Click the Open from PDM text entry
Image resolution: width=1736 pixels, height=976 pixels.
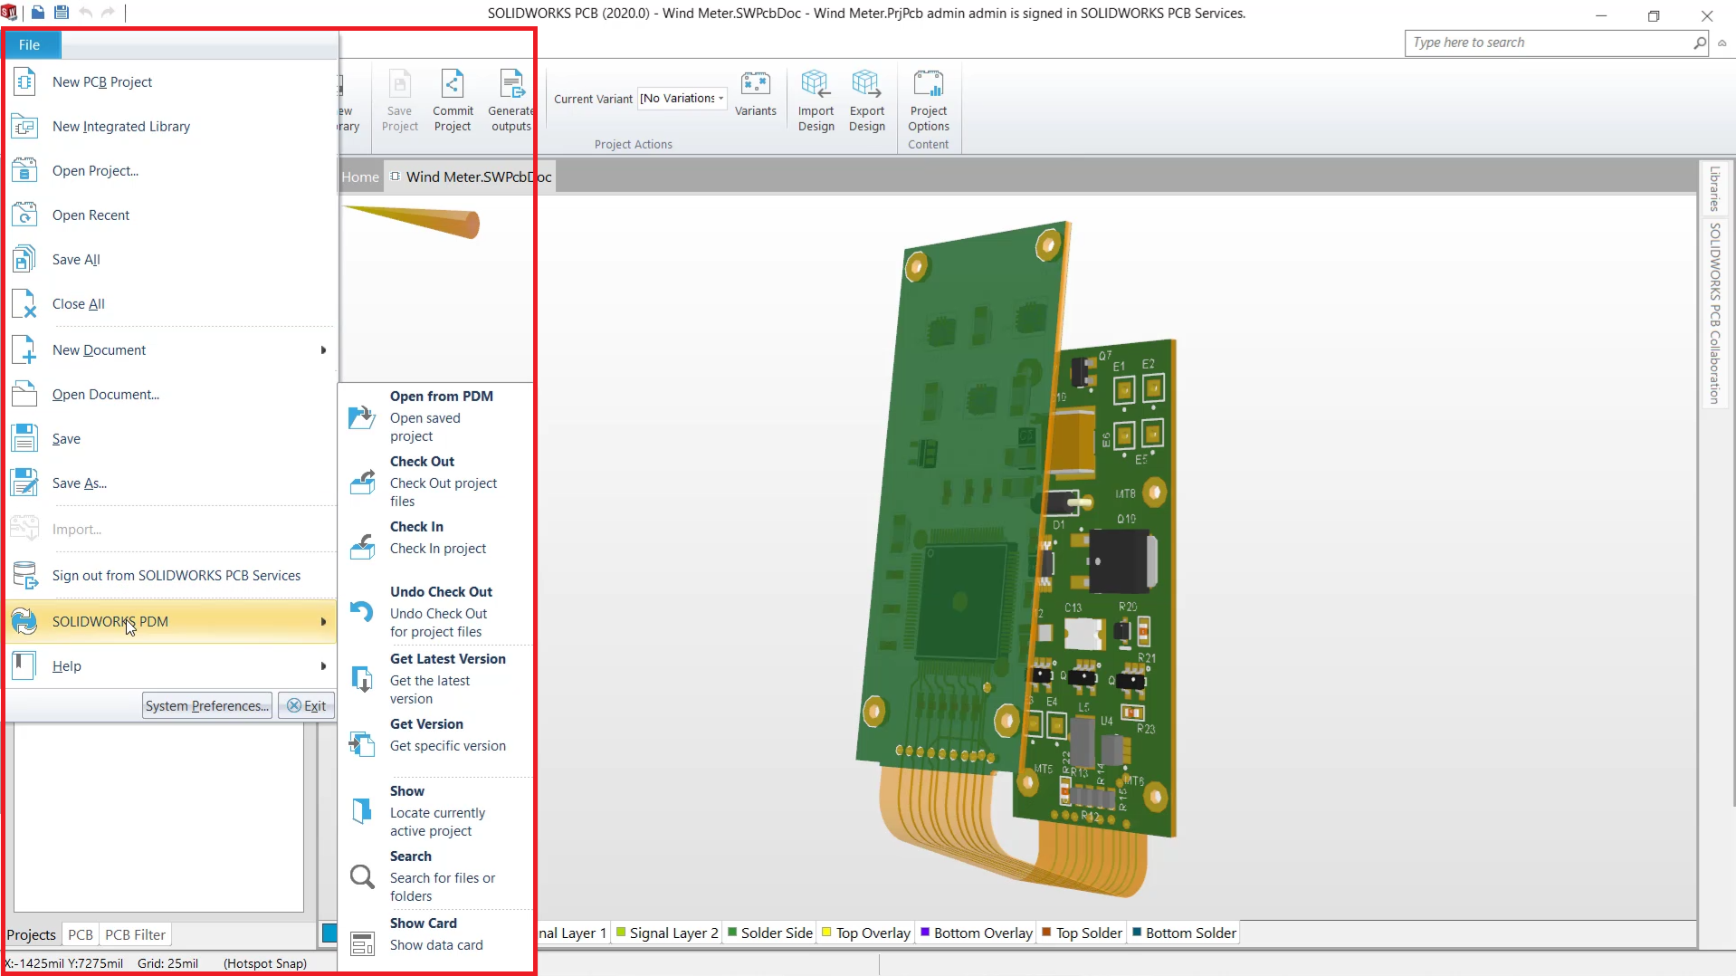[x=442, y=396]
